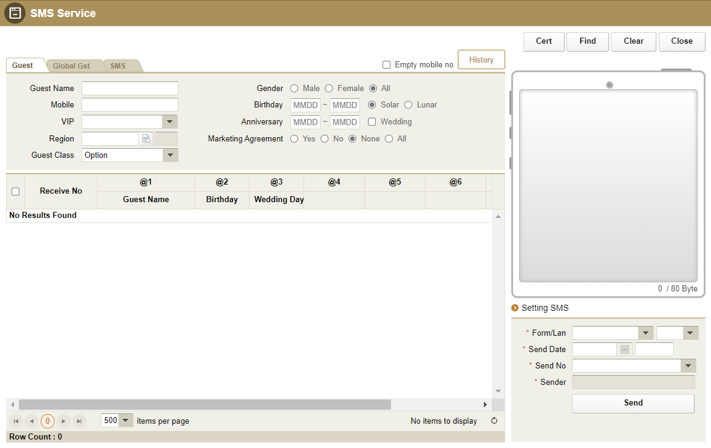Click the Cert button
The image size is (711, 448).
[543, 41]
